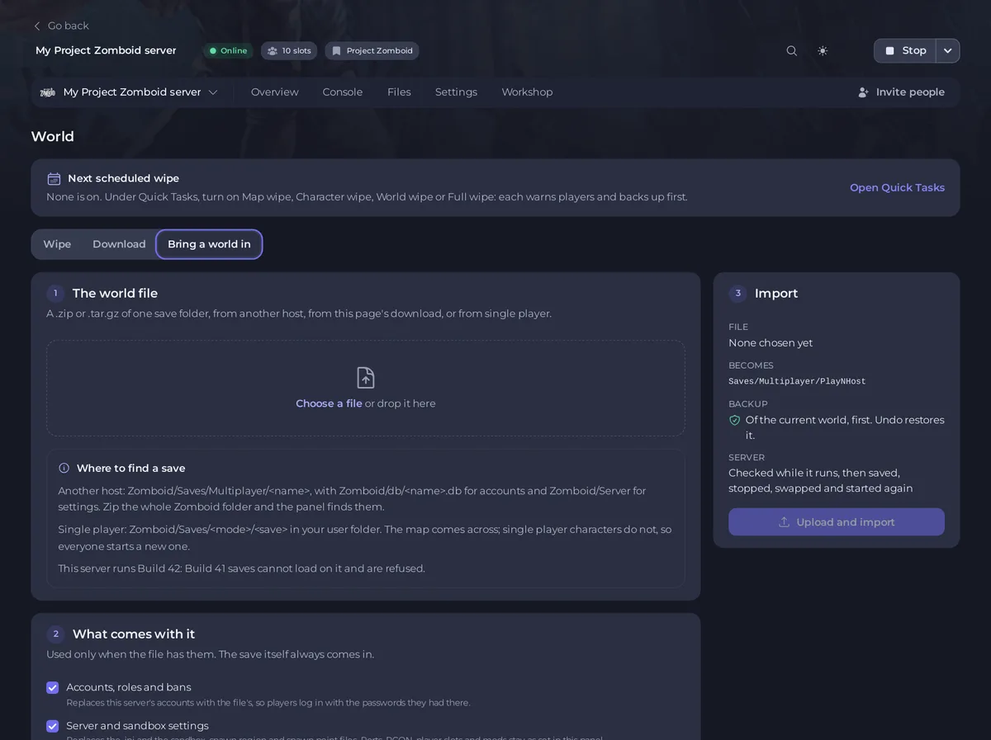This screenshot has height=740, width=991.
Task: Click the Go back link
Action: (x=60, y=26)
